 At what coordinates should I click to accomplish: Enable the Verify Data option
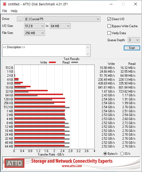[x=109, y=33]
